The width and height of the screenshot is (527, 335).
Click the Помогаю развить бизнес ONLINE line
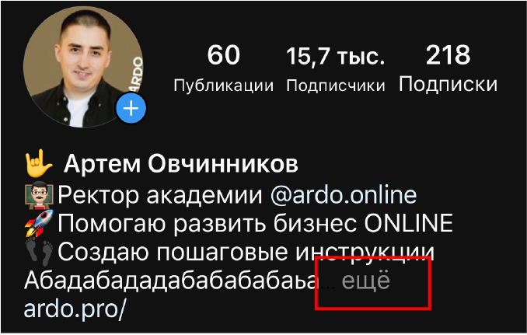(255, 223)
